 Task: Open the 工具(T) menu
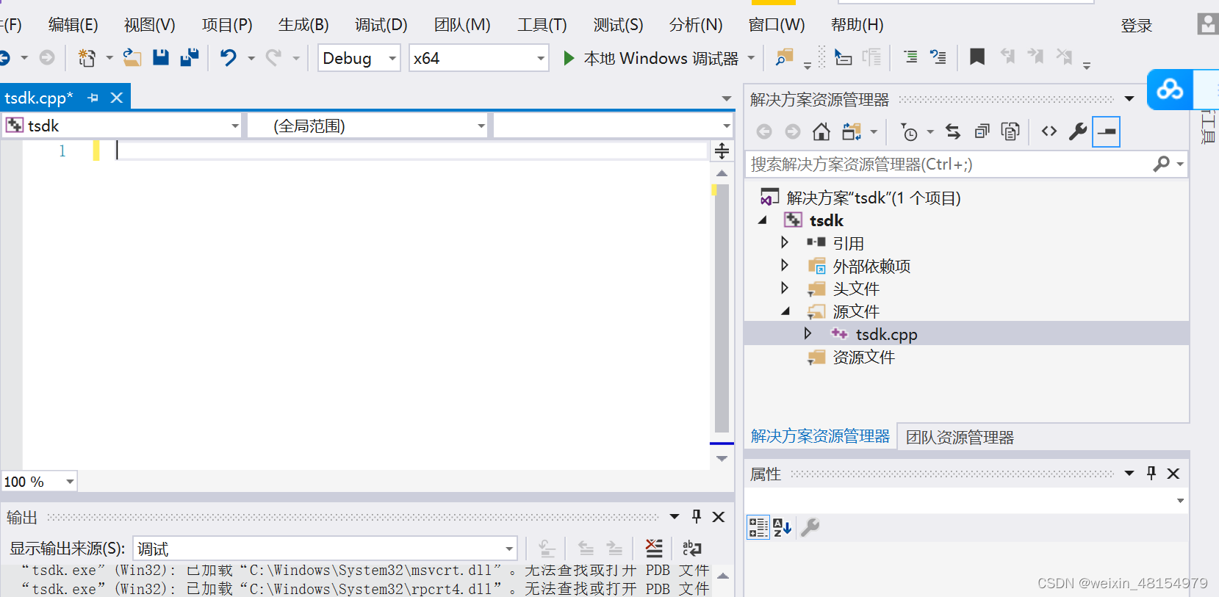tap(542, 25)
